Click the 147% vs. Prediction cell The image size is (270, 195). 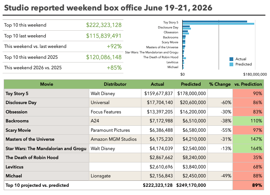point(248,139)
